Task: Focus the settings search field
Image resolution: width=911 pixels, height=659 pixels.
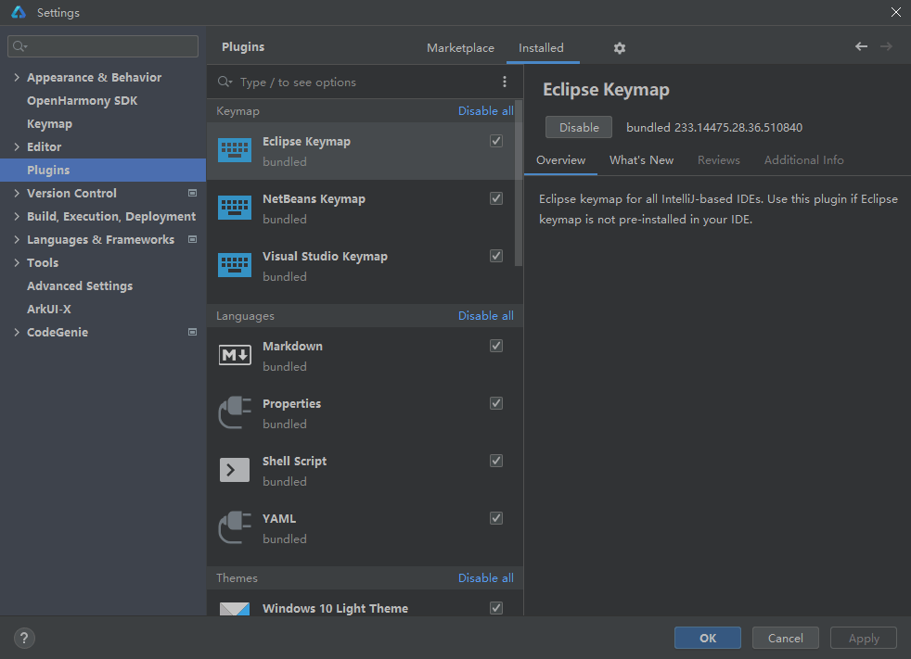Action: pyautogui.click(x=103, y=46)
